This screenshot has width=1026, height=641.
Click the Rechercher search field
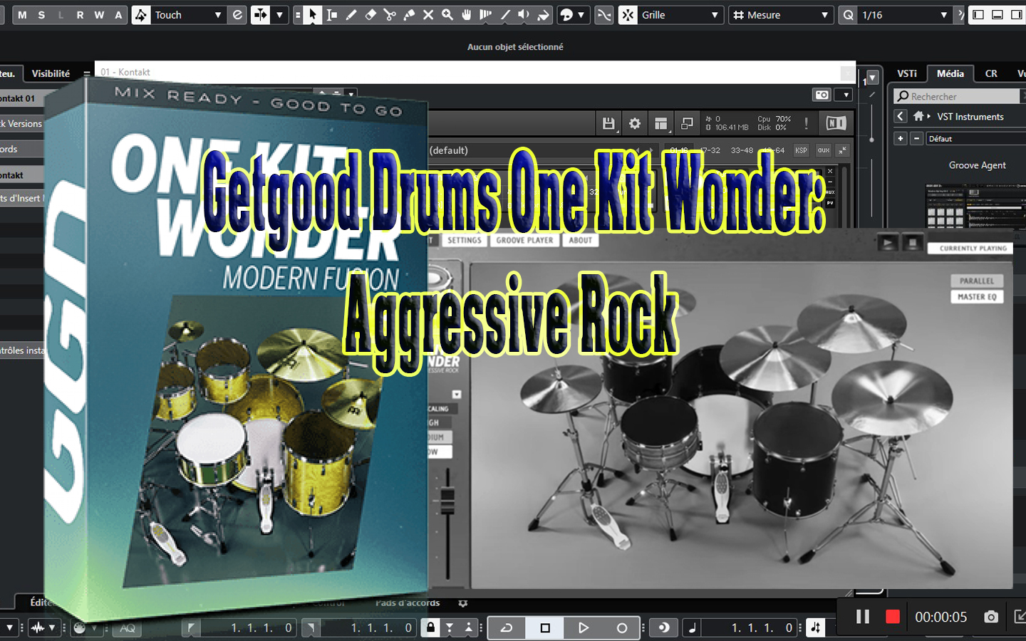pyautogui.click(x=958, y=96)
